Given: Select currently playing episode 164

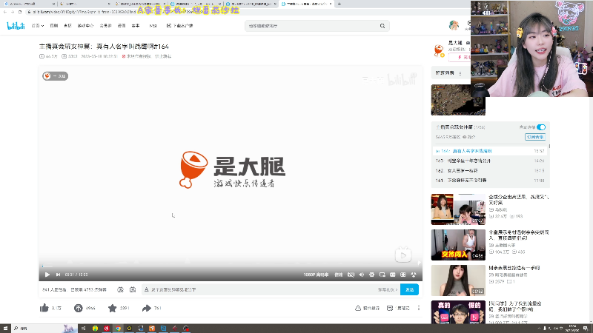Looking at the screenshot, I should [x=490, y=151].
